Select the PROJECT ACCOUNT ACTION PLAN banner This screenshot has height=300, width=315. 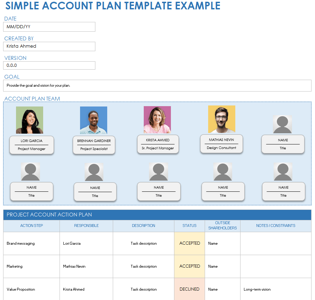pos(157,215)
